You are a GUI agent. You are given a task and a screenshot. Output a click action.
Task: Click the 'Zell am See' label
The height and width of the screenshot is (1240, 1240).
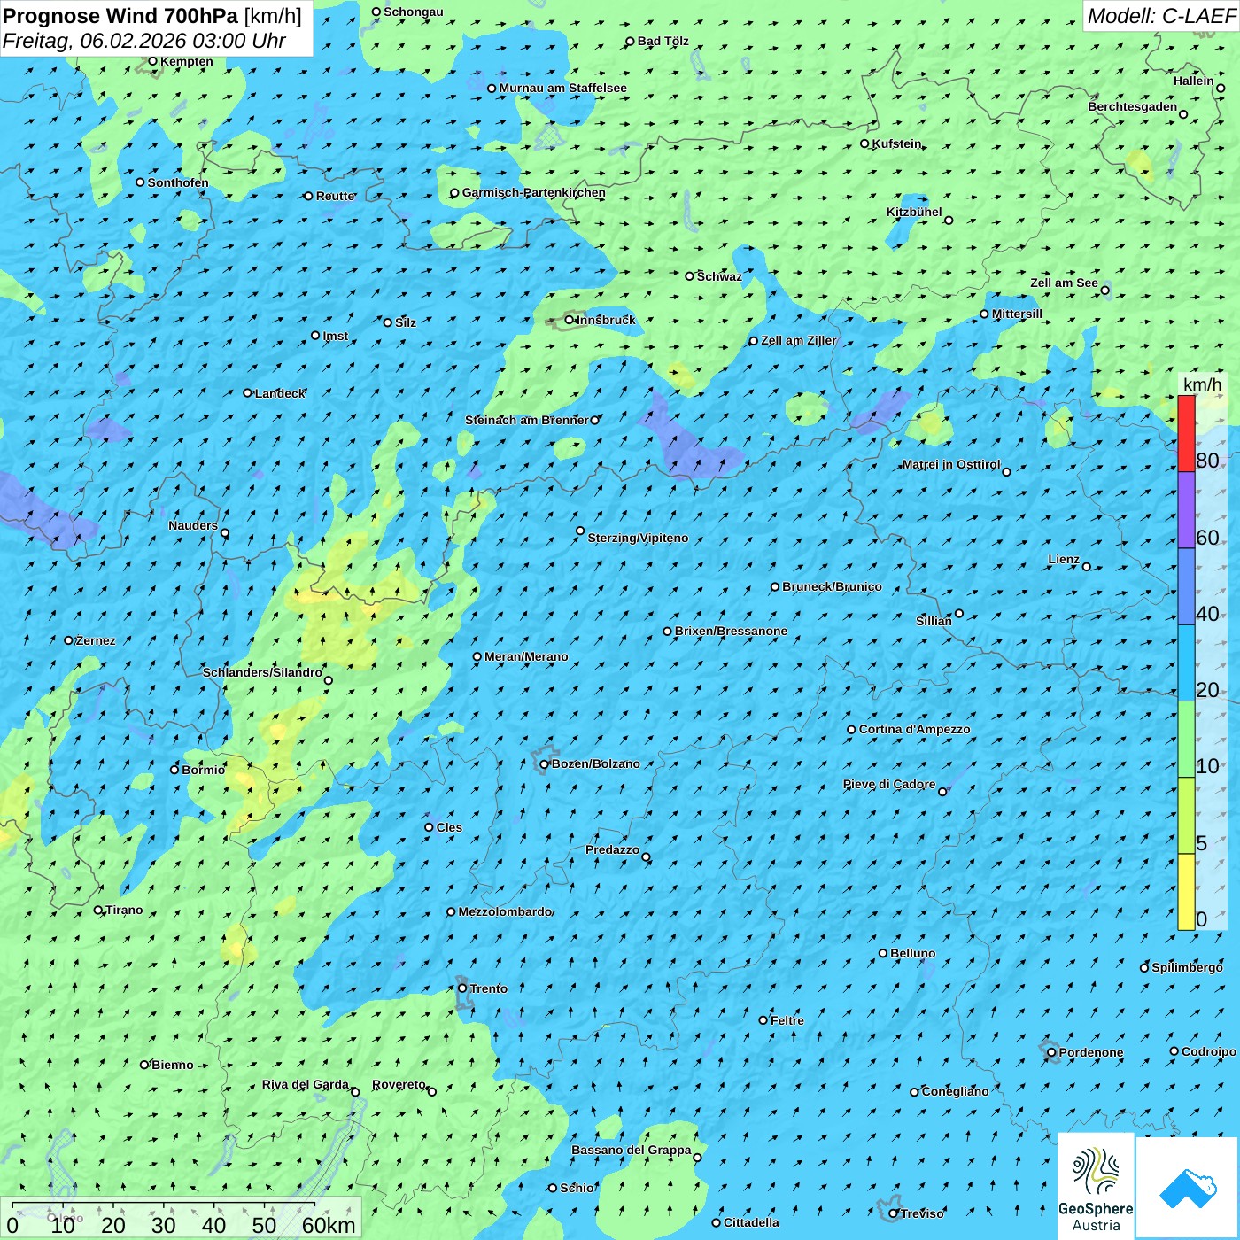click(x=1064, y=283)
